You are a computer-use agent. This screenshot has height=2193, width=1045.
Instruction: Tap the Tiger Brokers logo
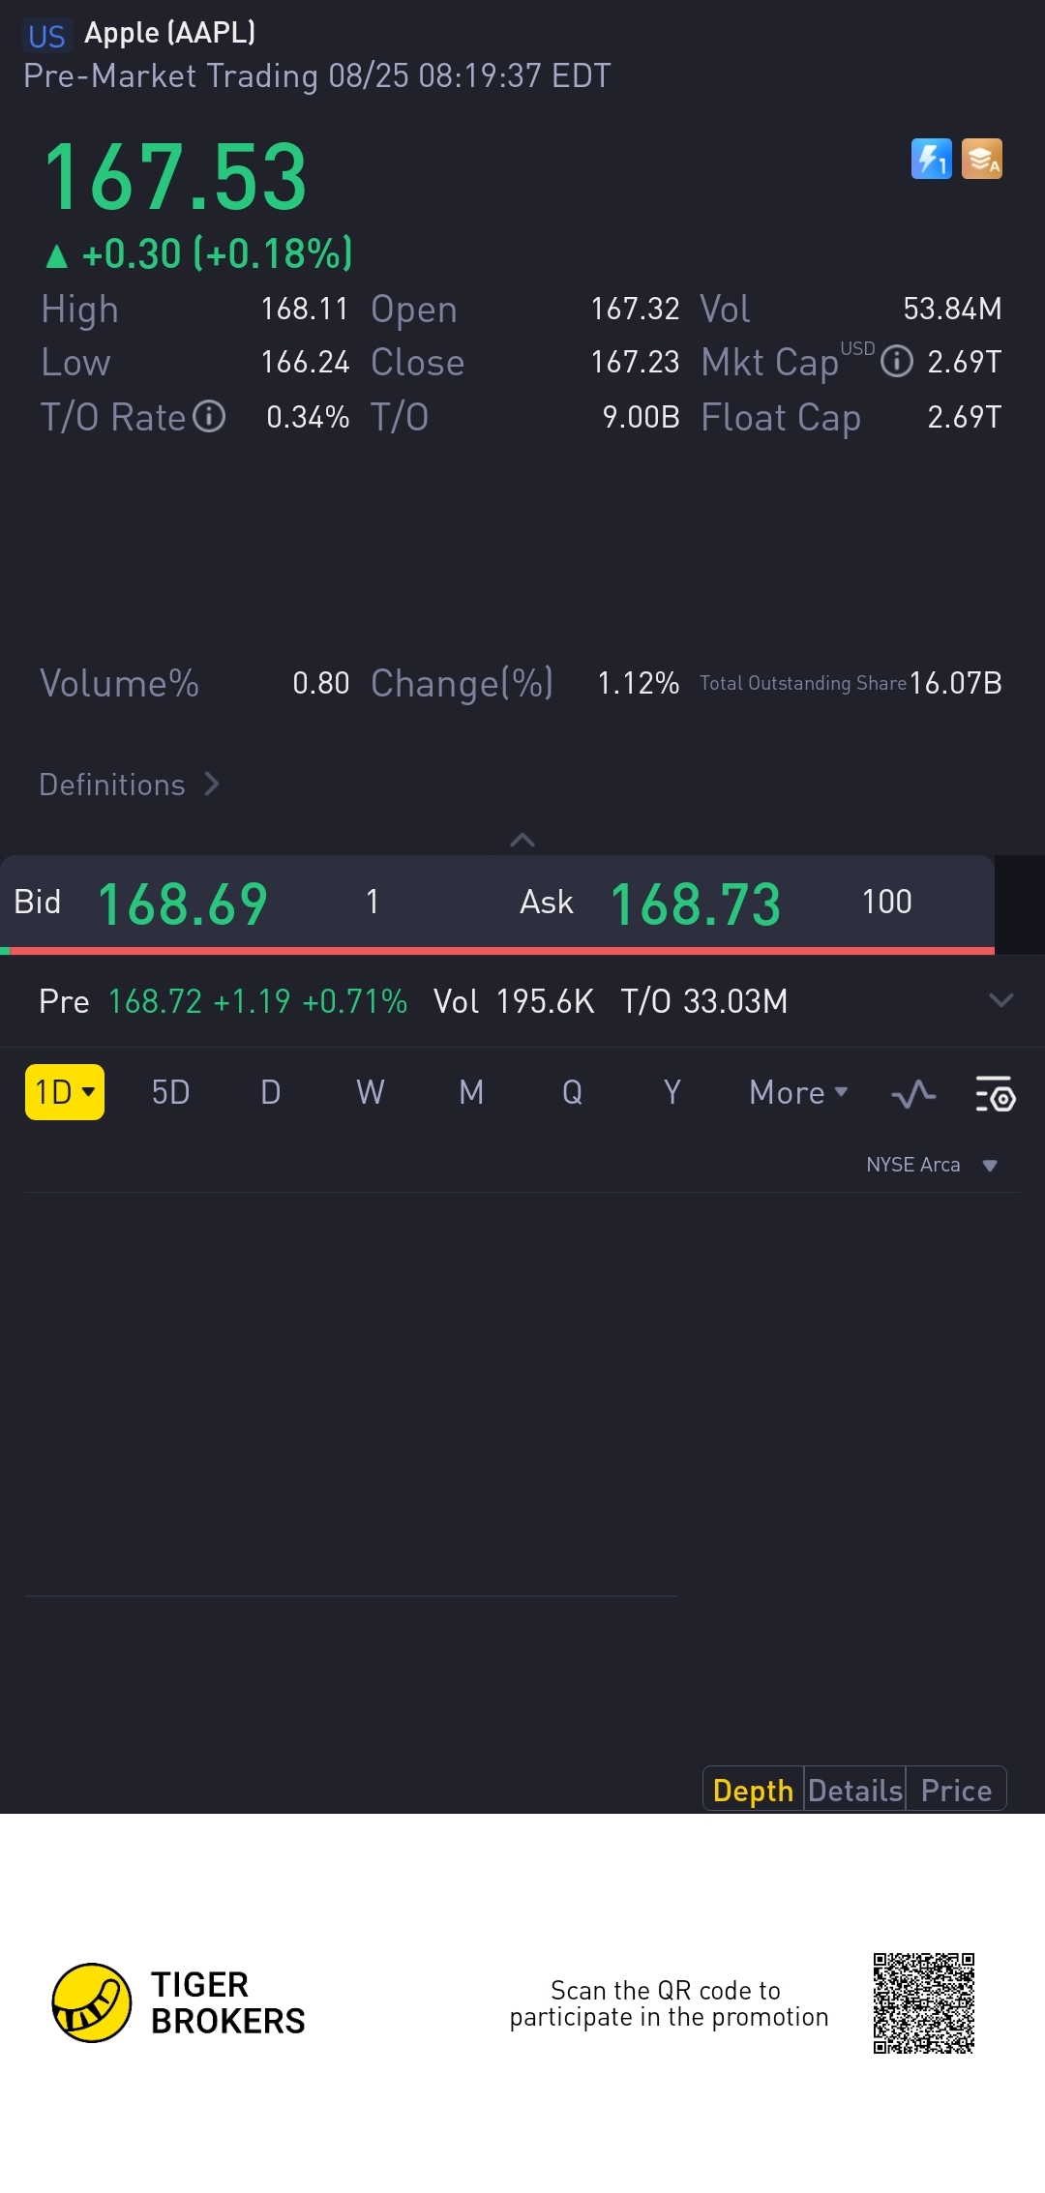tap(179, 2002)
